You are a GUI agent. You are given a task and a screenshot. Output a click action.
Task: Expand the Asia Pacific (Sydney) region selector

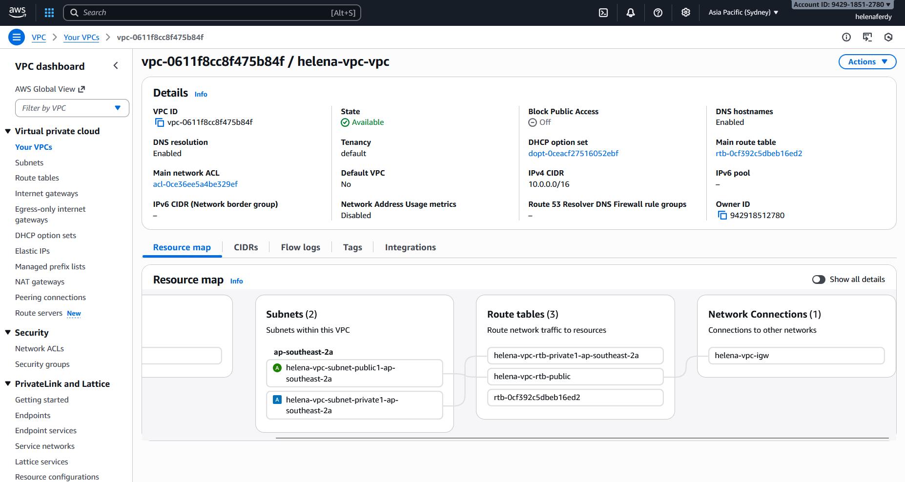click(x=743, y=13)
